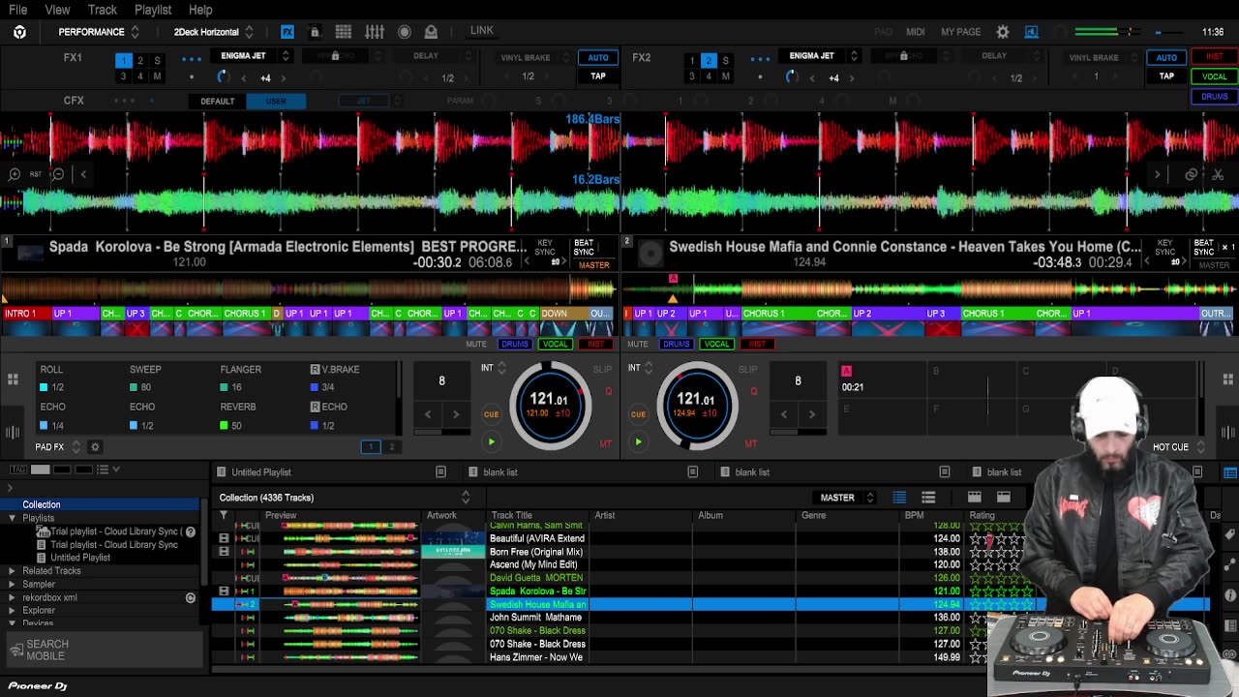Image resolution: width=1239 pixels, height=697 pixels.
Task: Open FX1 ENIGMA JET effect dropdown
Action: click(x=251, y=56)
